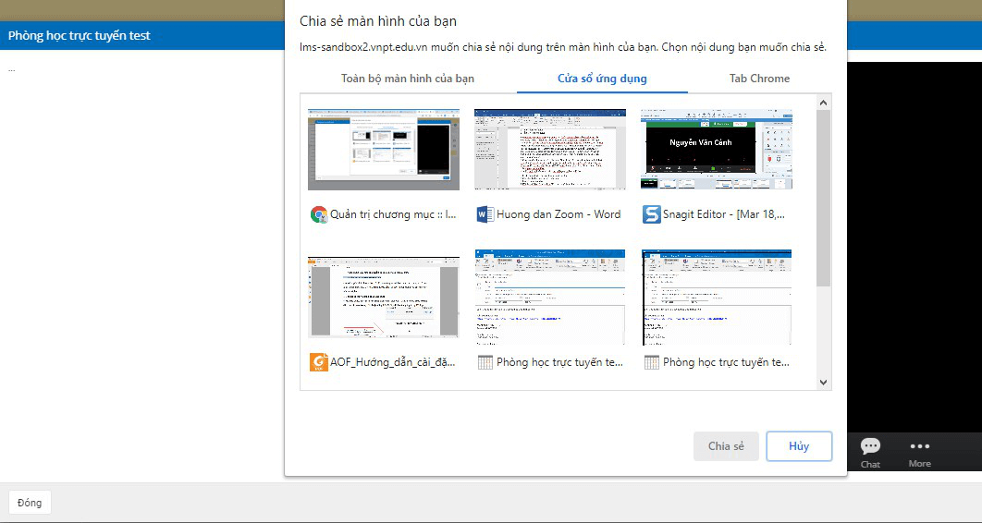Image resolution: width=982 pixels, height=523 pixels.
Task: Select the Quản trị chương mục window thumbnail
Action: (383, 149)
